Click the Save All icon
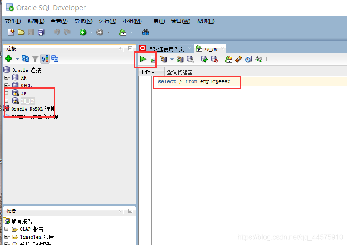 coord(41,32)
